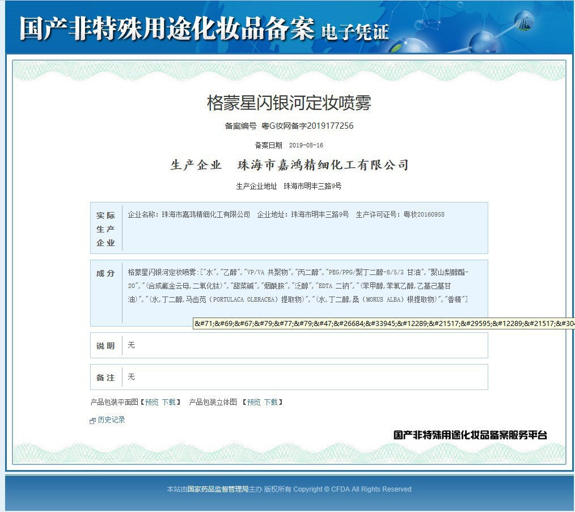
Task: Click manufacturer name 珠海市嘉鸿精细化工有限公司 heading
Action: tap(323, 165)
